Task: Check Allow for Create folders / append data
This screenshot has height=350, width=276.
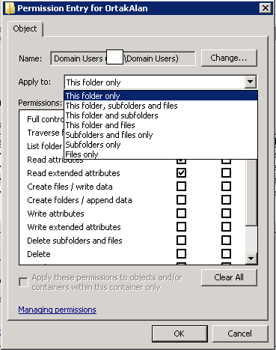Action: (x=181, y=200)
